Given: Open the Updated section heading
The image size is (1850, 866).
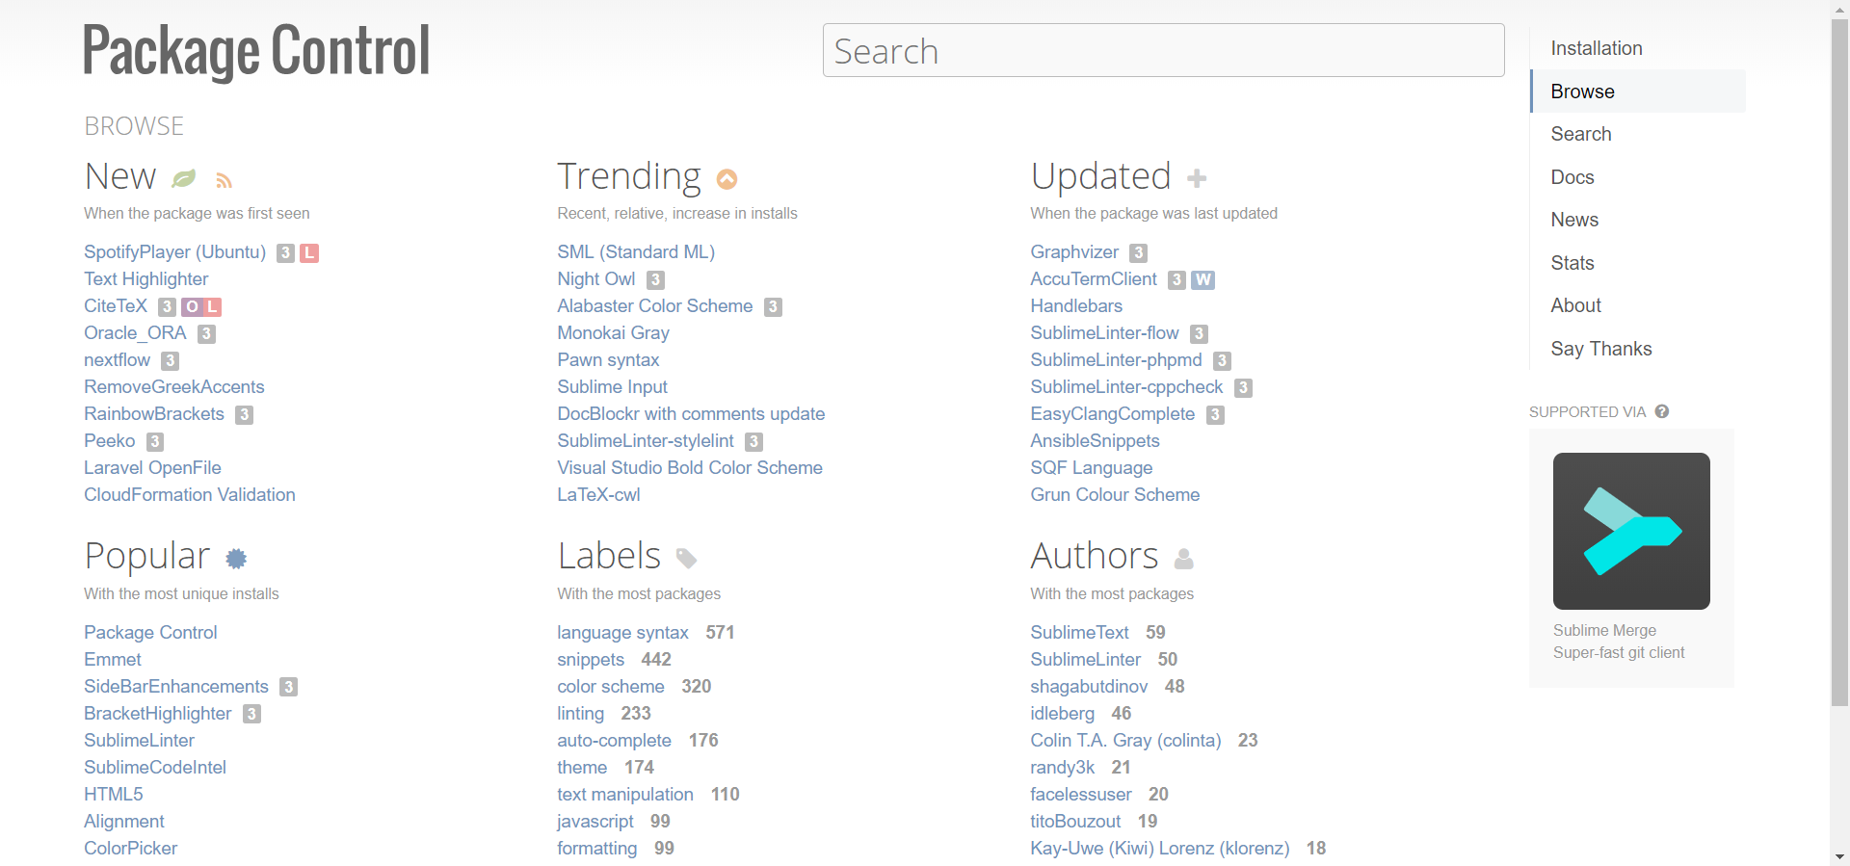Looking at the screenshot, I should coord(1101,177).
